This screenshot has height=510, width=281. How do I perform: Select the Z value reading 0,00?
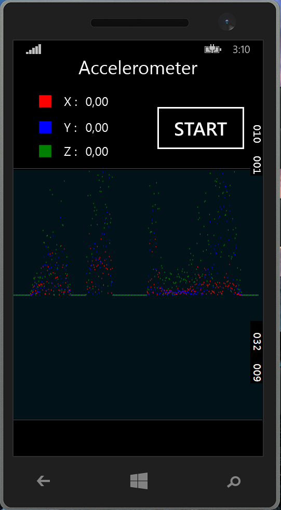tap(97, 152)
